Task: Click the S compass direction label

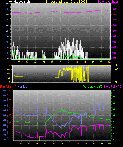Action: pyautogui.click(x=116, y=74)
